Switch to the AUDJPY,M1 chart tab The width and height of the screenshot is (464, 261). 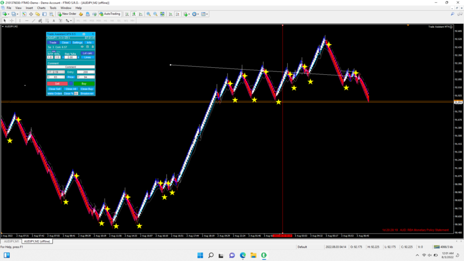[11, 241]
